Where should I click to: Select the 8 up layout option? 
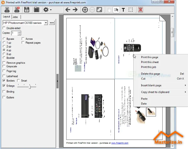(4, 54)
